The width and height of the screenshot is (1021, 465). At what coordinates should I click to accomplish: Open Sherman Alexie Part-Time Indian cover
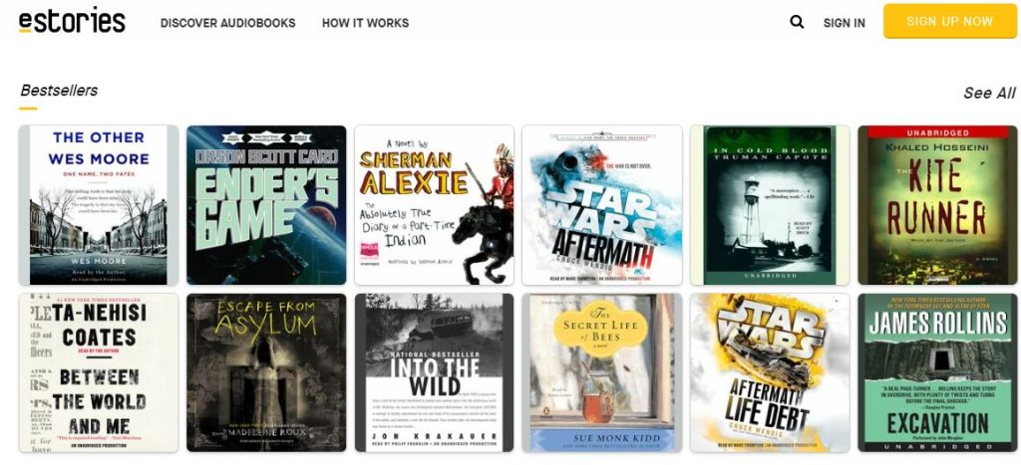point(435,205)
